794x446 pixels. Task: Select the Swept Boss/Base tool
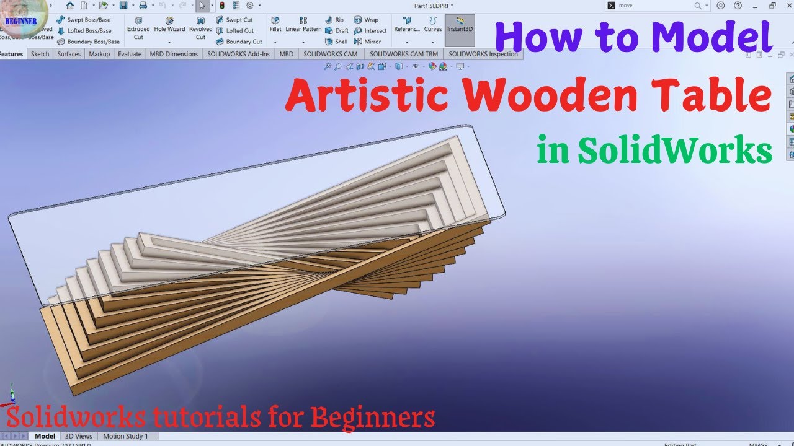pyautogui.click(x=84, y=20)
